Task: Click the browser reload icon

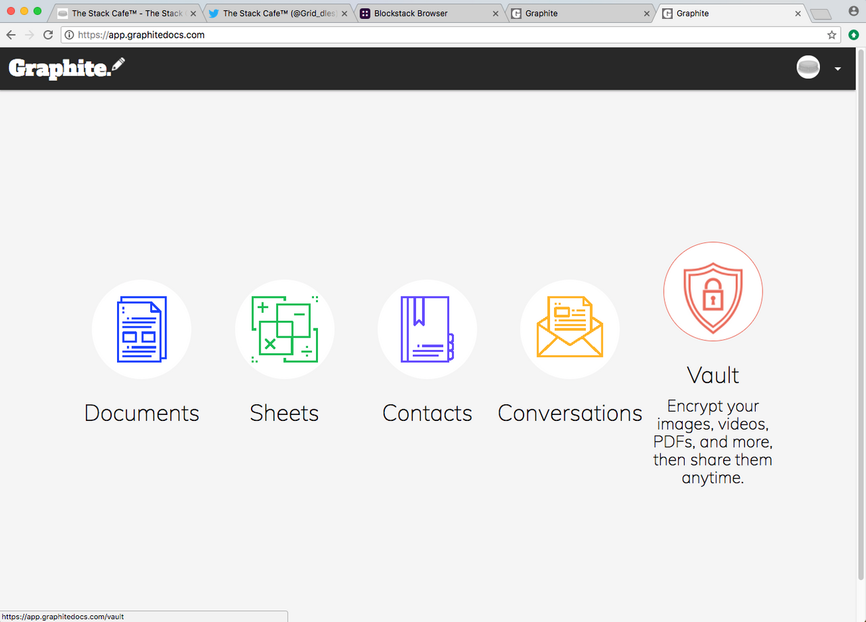Action: tap(47, 35)
